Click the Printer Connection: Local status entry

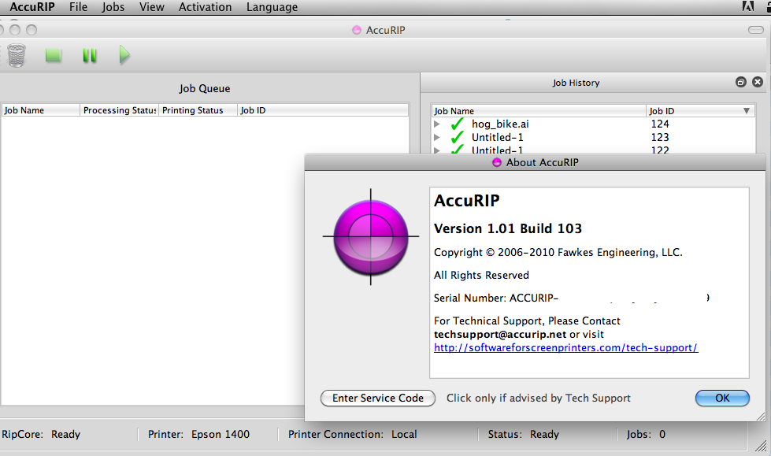(x=353, y=435)
